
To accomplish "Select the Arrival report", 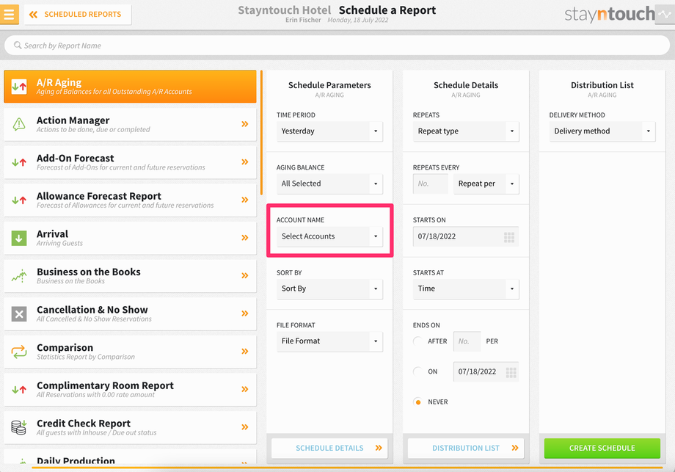I will (130, 238).
